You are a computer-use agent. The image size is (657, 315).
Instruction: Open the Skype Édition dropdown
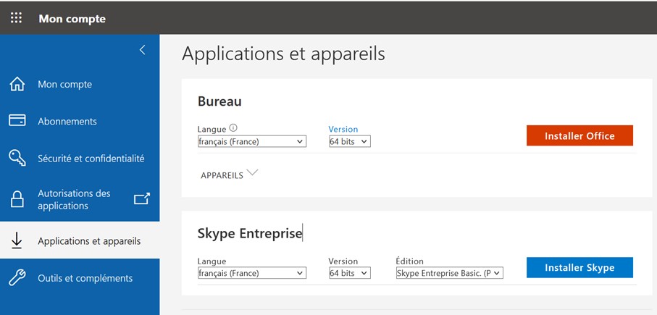[x=449, y=273]
